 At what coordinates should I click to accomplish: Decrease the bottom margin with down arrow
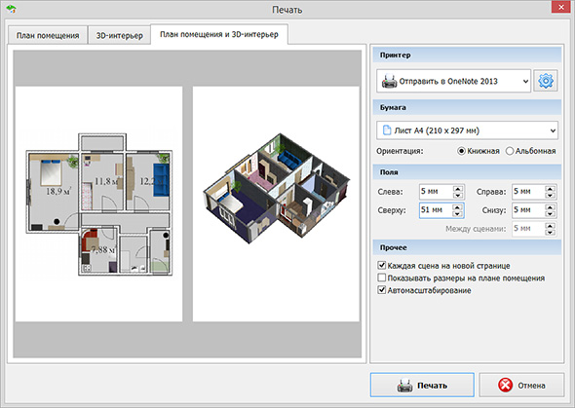click(x=550, y=214)
